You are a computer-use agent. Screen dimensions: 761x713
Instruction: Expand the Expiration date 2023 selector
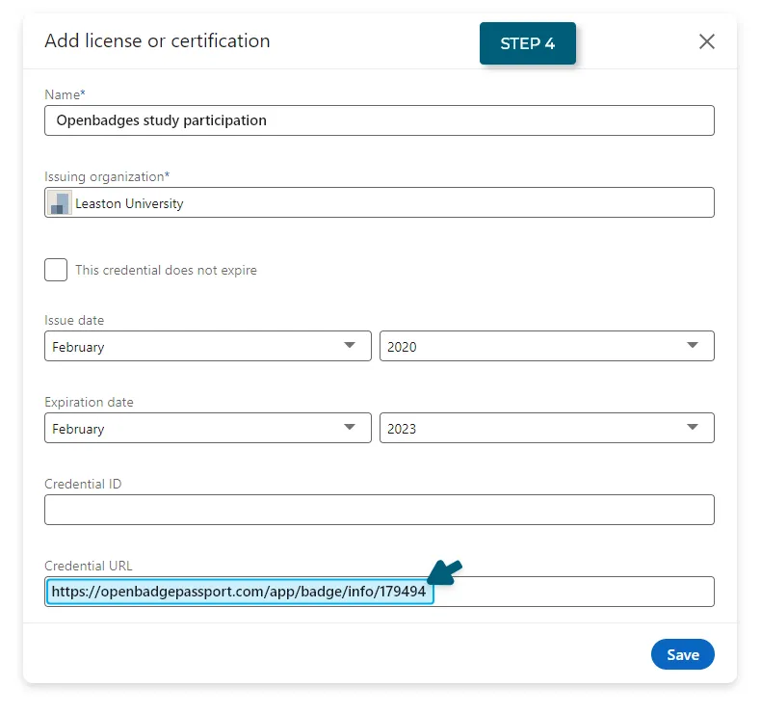(x=547, y=428)
